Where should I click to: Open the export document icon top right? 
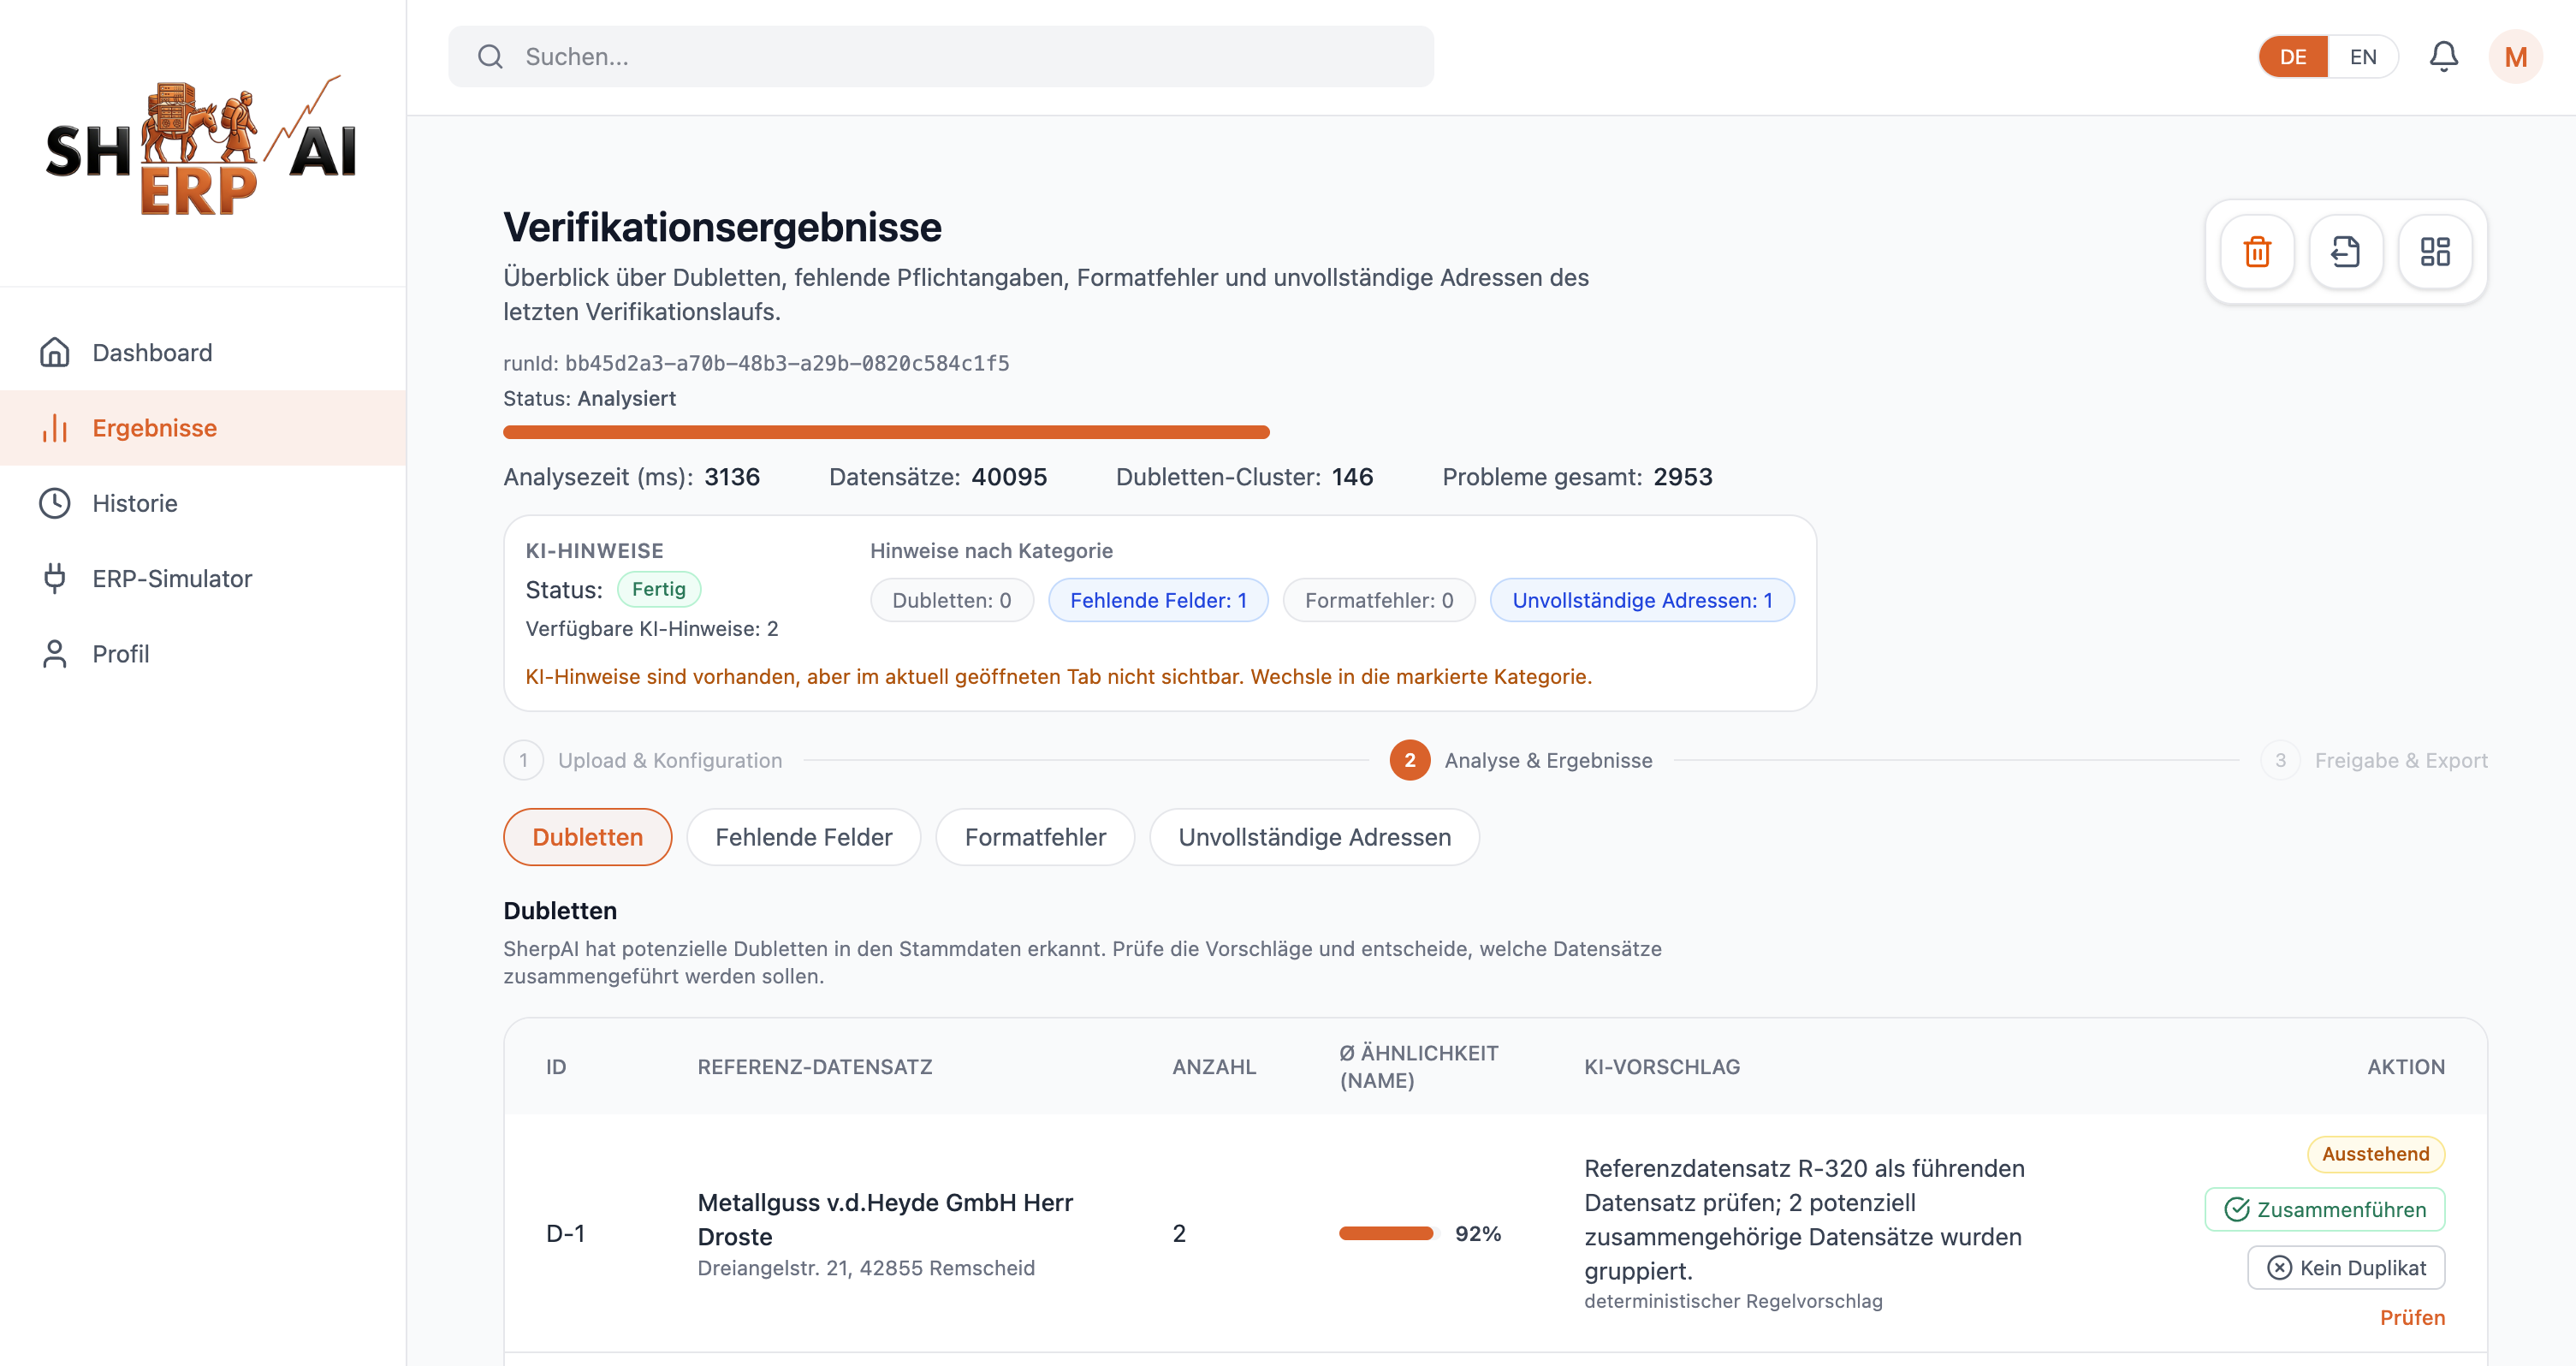[2347, 252]
